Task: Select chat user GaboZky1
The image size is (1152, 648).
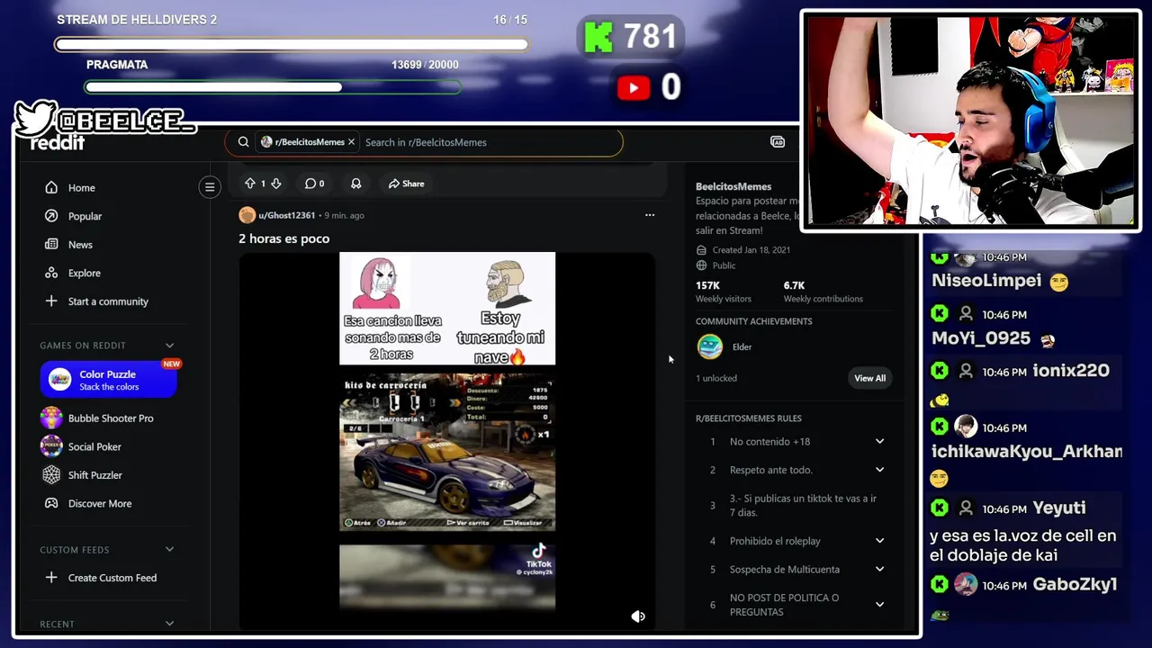Action: (1075, 585)
